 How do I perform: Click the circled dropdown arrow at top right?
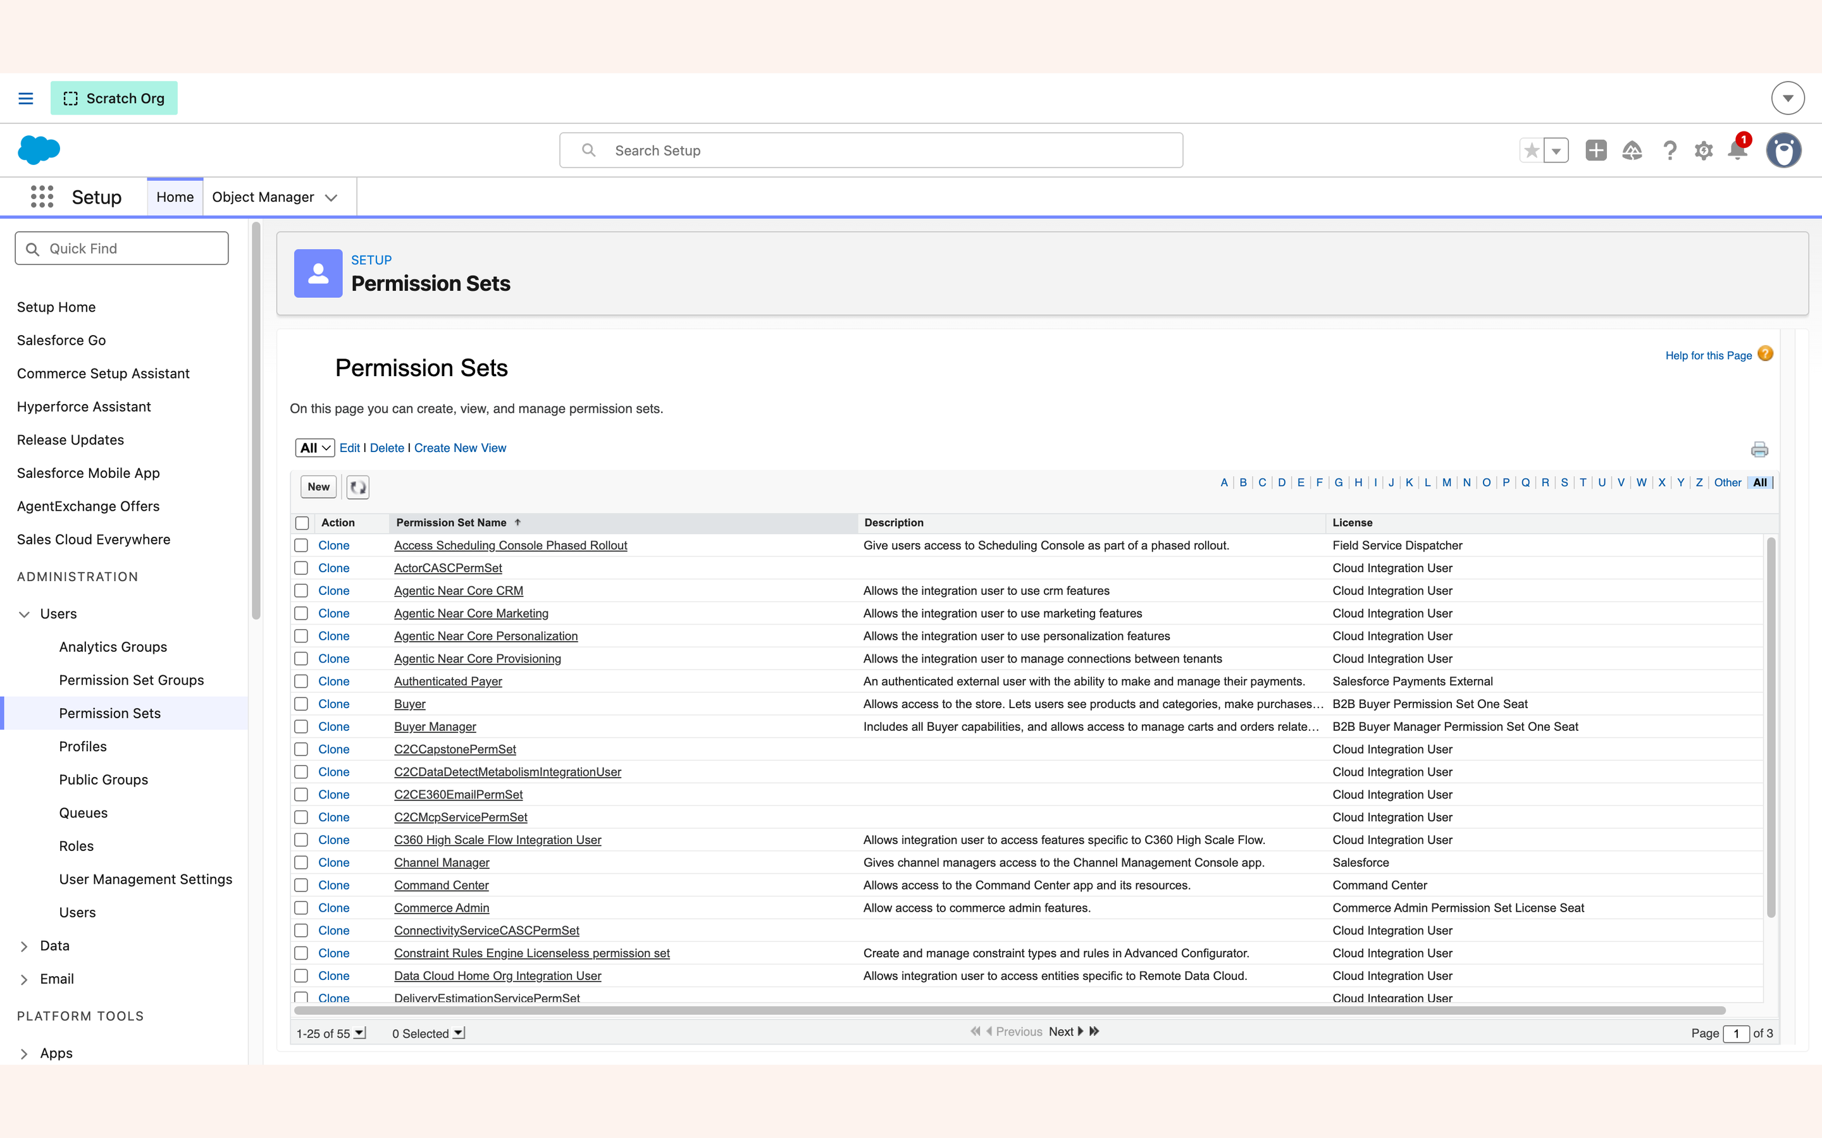[x=1787, y=99]
